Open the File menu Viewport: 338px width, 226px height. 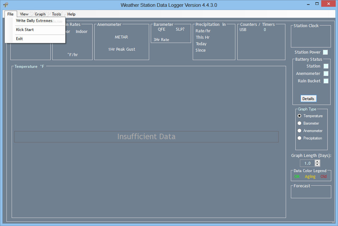(10, 14)
